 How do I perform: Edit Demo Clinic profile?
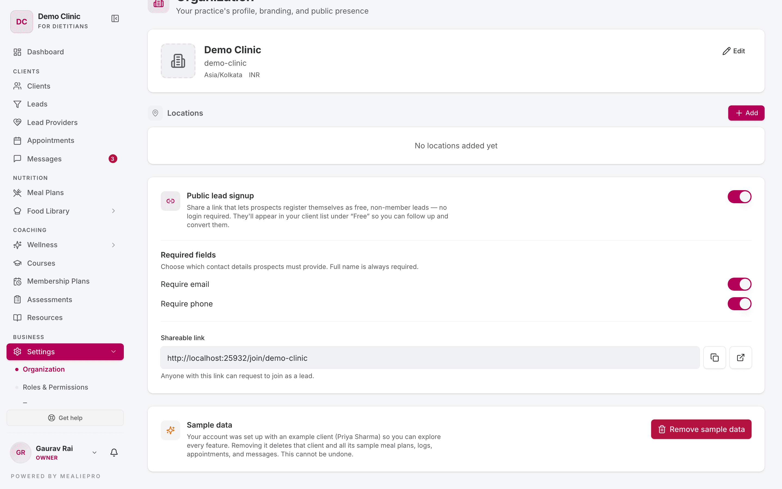tap(734, 51)
